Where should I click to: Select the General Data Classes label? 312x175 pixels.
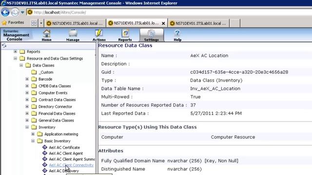[x=56, y=120]
